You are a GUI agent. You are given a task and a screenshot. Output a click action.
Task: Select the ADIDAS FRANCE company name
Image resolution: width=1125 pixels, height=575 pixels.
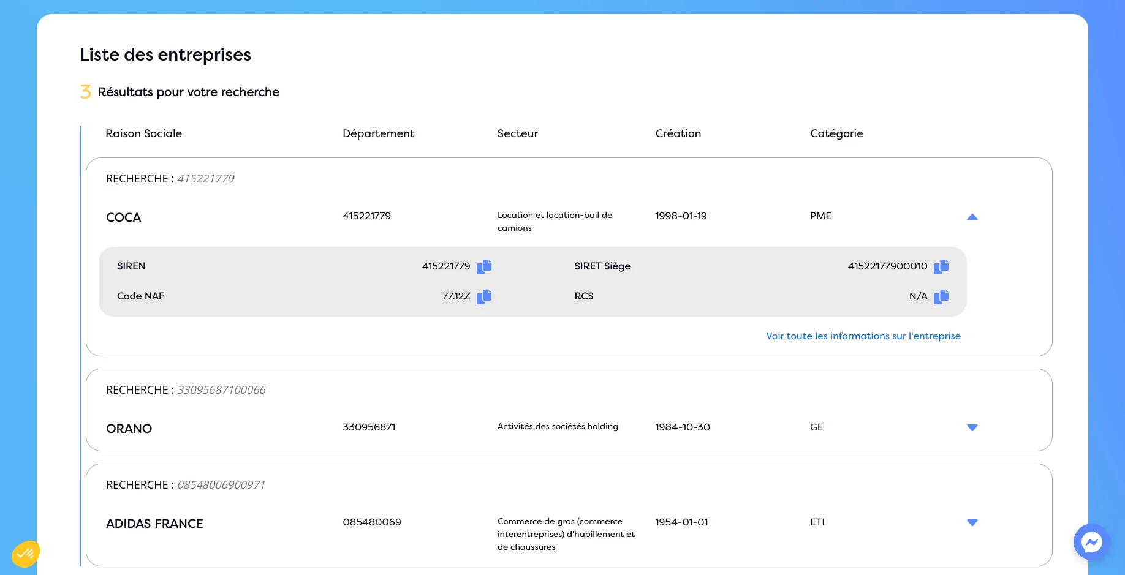[154, 524]
